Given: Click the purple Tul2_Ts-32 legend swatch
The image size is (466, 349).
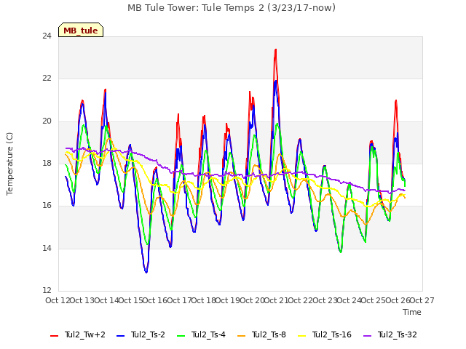Looking at the screenshot, I should click(368, 336).
